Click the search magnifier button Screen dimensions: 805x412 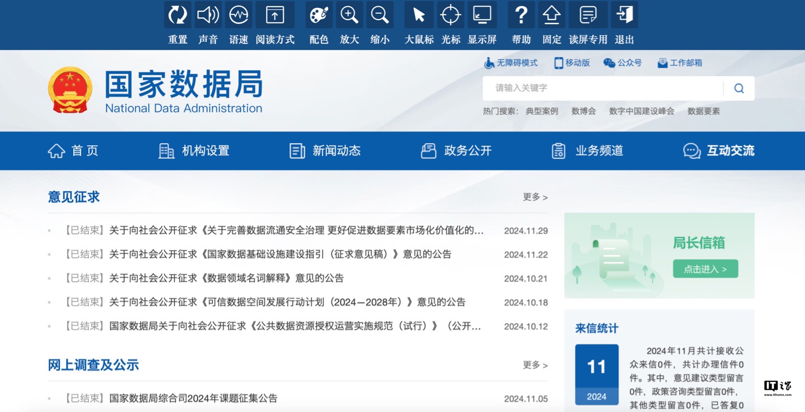tap(739, 88)
